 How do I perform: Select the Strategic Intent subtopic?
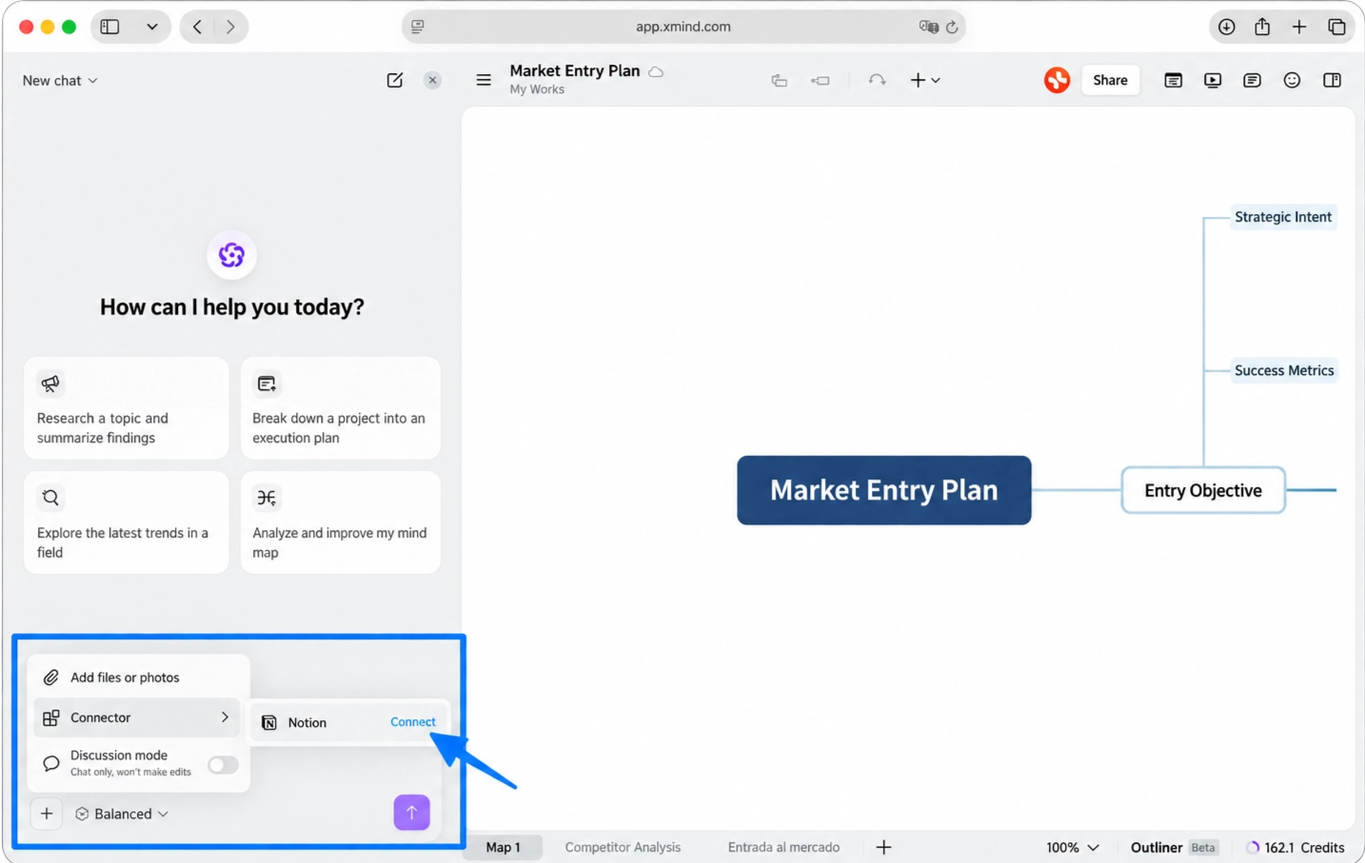[1283, 217]
